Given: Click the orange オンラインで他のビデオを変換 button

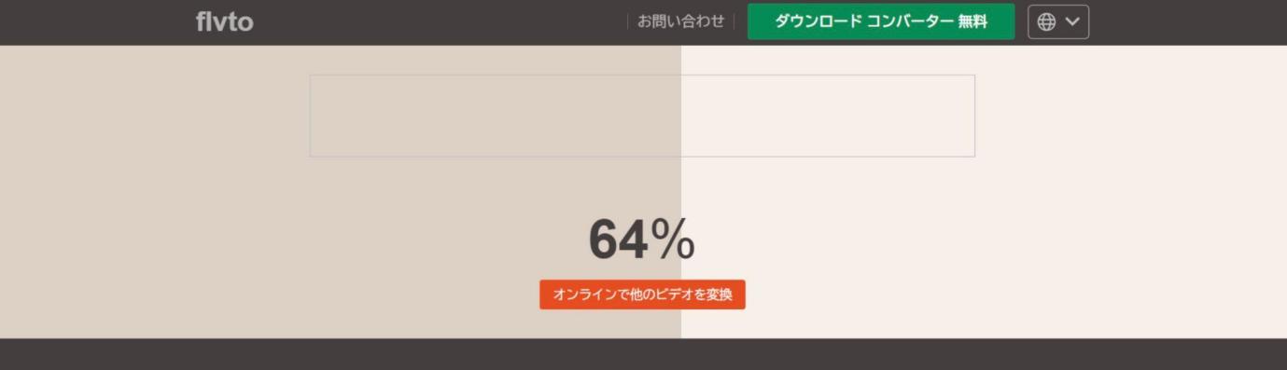Looking at the screenshot, I should [642, 295].
